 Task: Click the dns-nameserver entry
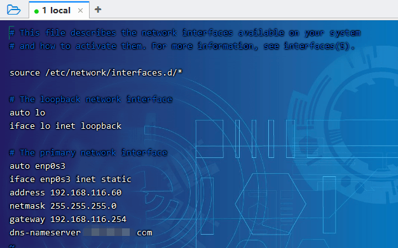point(81,233)
